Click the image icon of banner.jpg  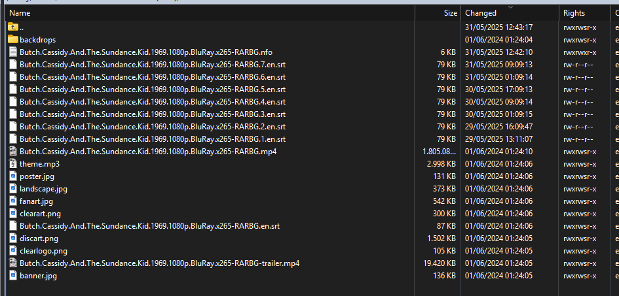pos(13,276)
